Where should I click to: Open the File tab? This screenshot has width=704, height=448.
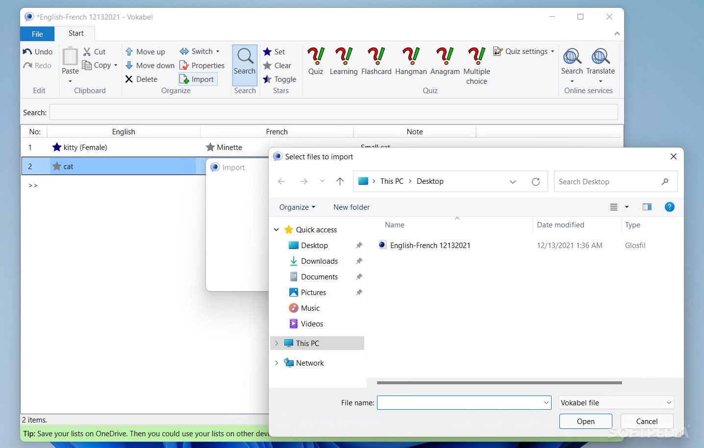(x=37, y=34)
